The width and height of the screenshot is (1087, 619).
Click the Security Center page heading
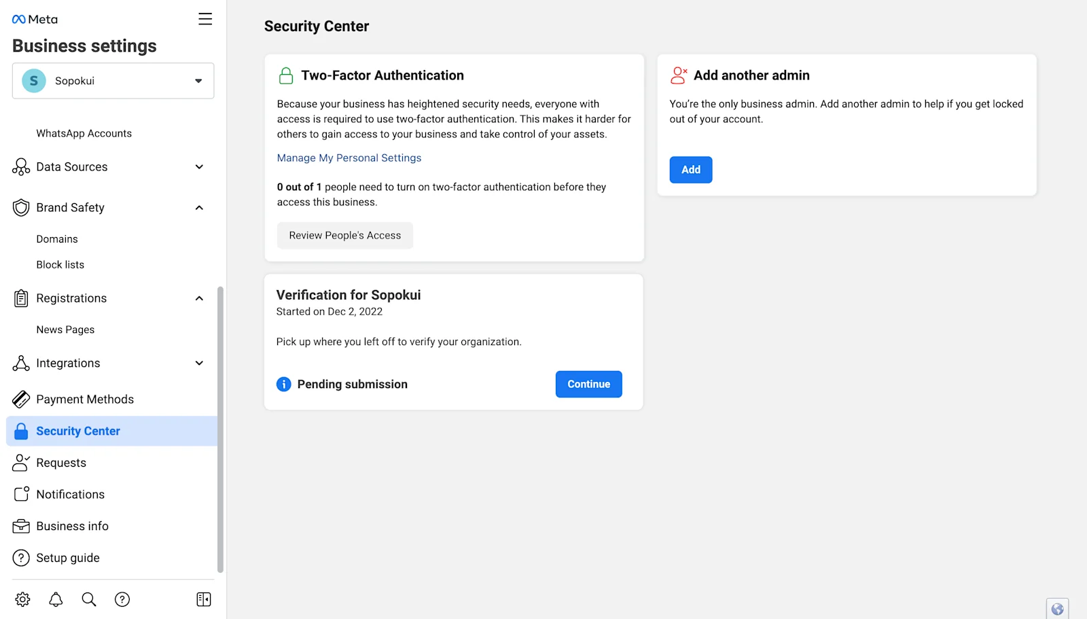(x=317, y=26)
